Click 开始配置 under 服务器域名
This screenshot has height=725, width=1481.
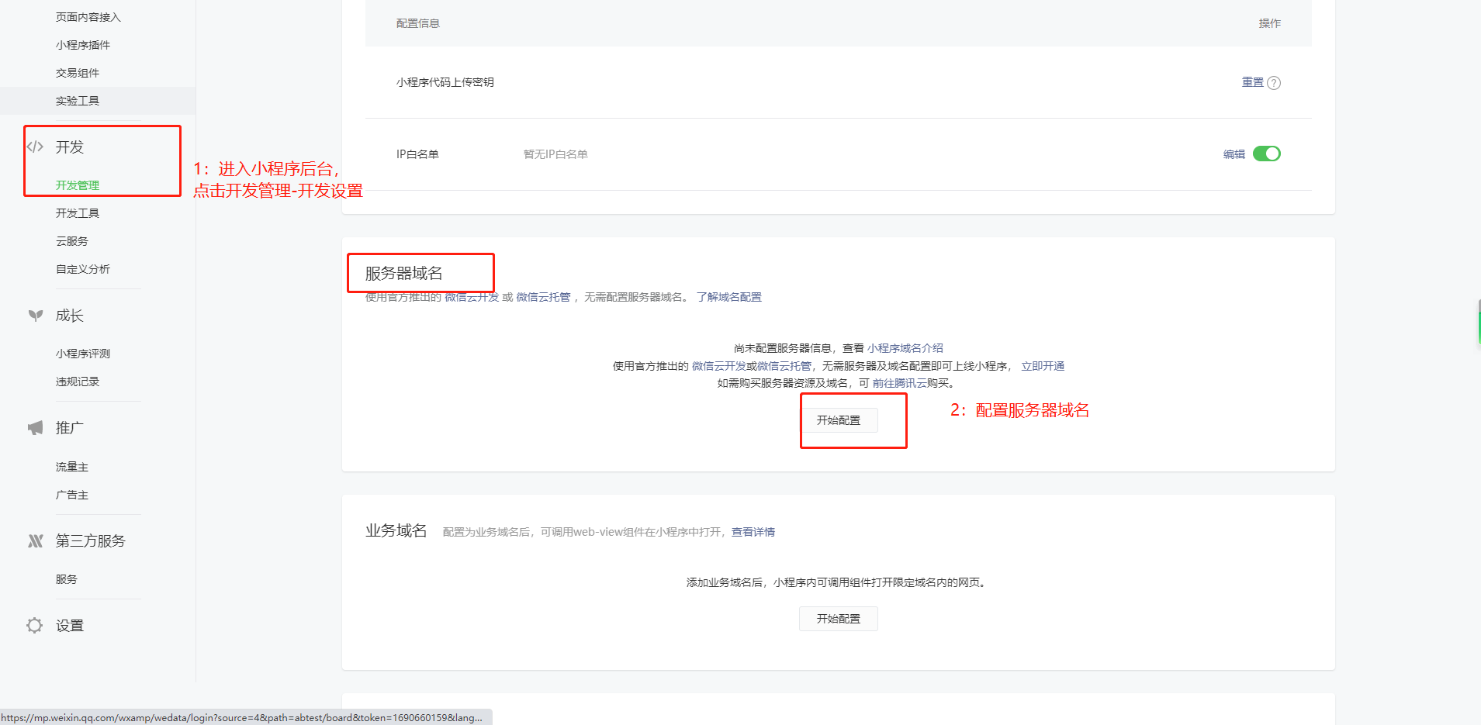tap(838, 420)
